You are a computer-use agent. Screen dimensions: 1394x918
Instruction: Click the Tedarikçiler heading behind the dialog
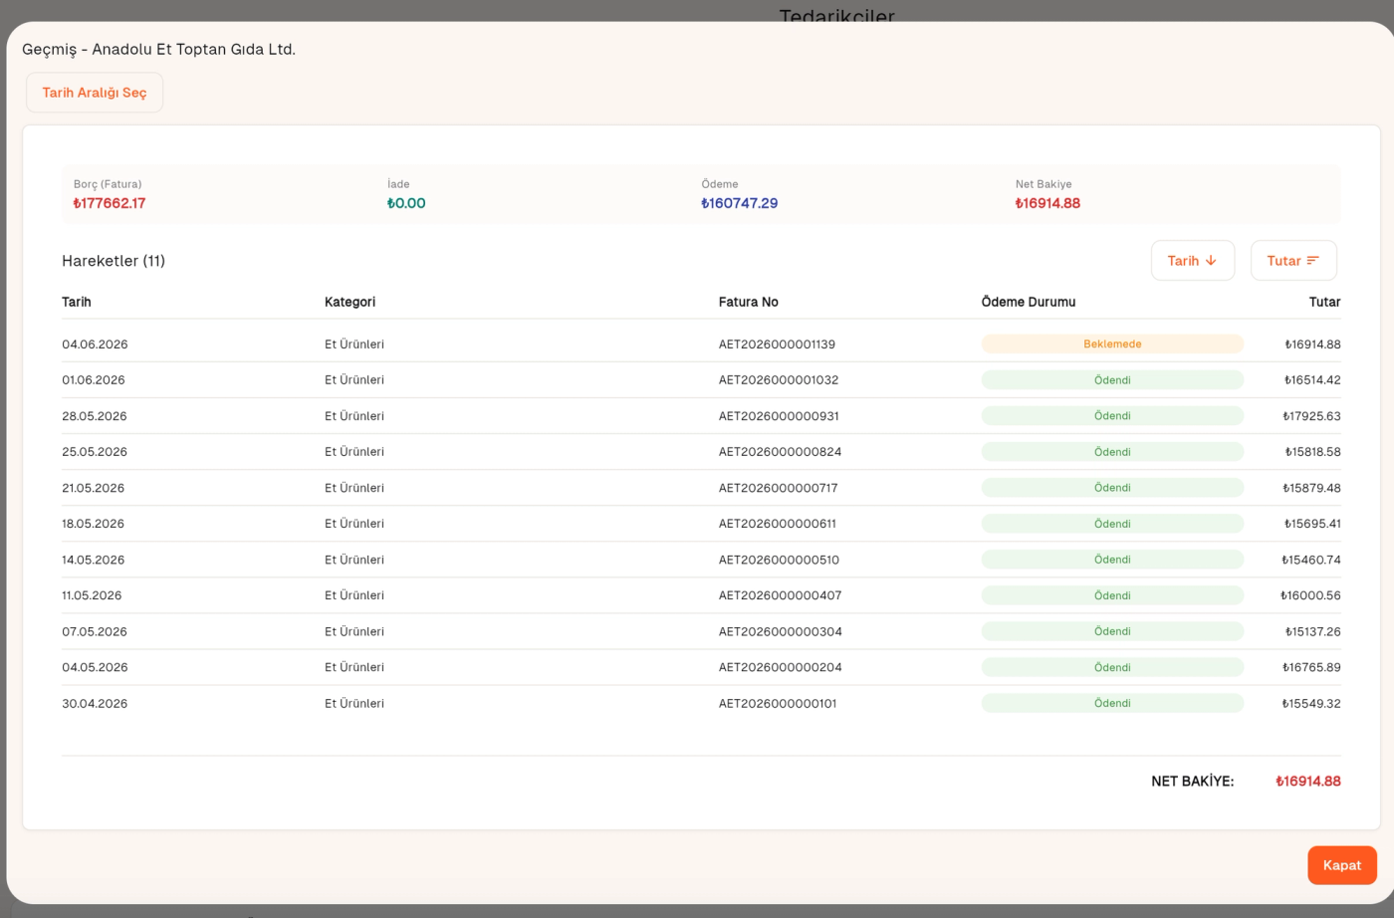pyautogui.click(x=837, y=16)
